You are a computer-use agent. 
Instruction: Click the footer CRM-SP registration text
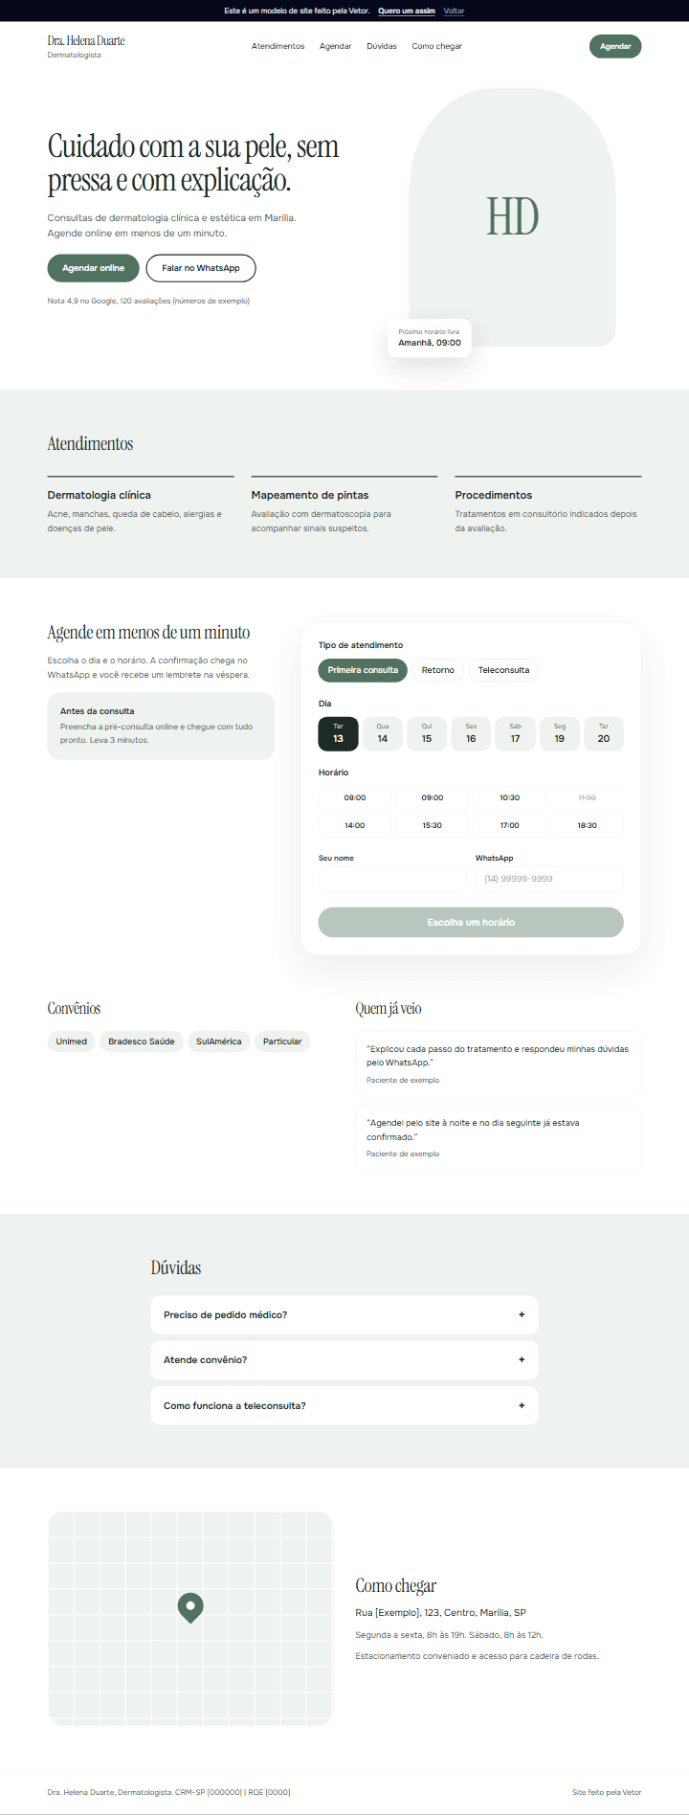point(169,1792)
